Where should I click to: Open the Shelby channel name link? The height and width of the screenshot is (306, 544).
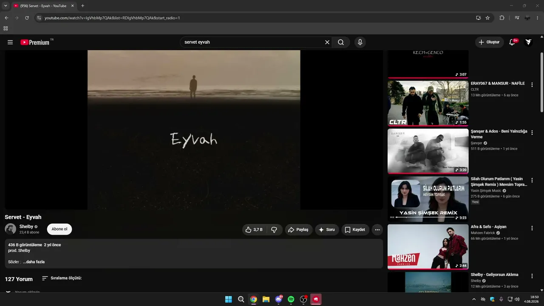coord(26,227)
